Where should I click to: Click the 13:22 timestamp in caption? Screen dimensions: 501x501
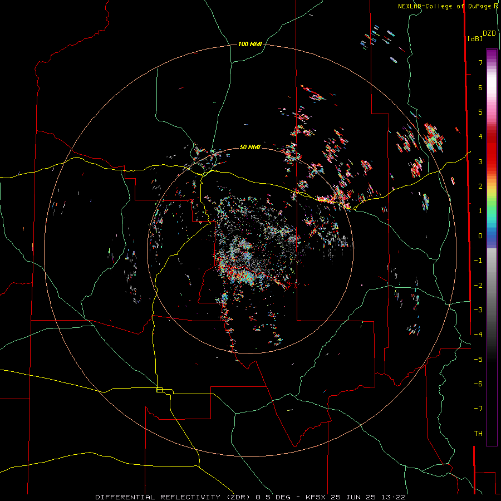395,497
